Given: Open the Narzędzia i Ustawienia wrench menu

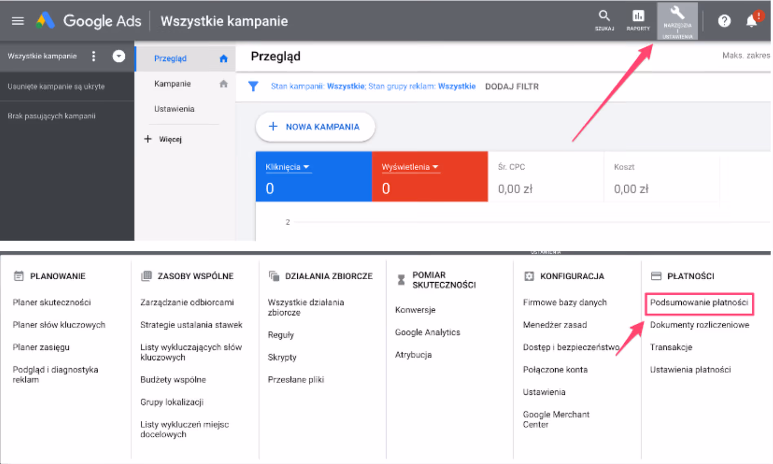Looking at the screenshot, I should (x=677, y=20).
